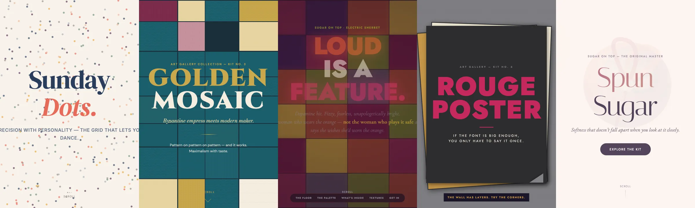Click the "The wall has layers. Try the corners." banner
This screenshot has width=695, height=208.
pyautogui.click(x=486, y=197)
